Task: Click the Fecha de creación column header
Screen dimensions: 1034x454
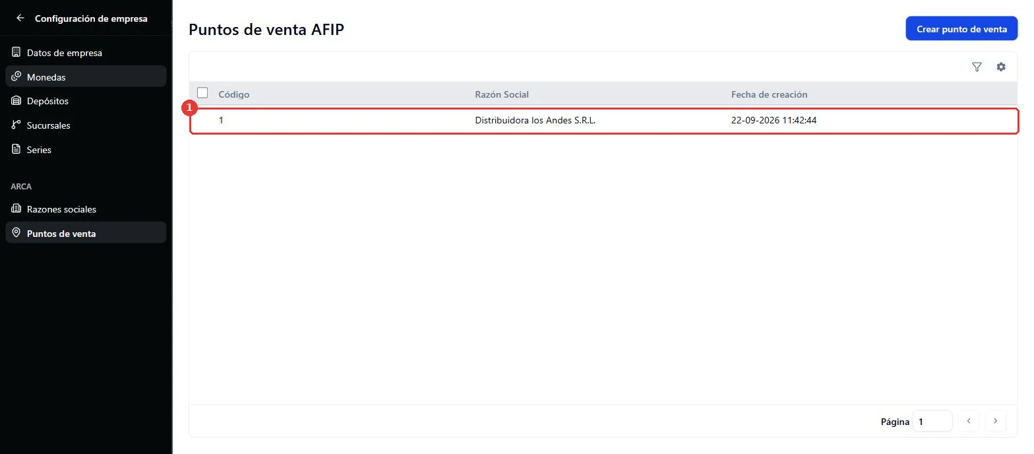Action: pos(769,94)
